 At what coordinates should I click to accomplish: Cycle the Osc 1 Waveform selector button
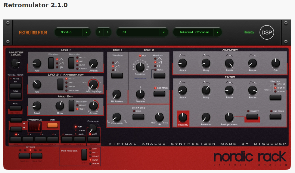[x=117, y=75]
